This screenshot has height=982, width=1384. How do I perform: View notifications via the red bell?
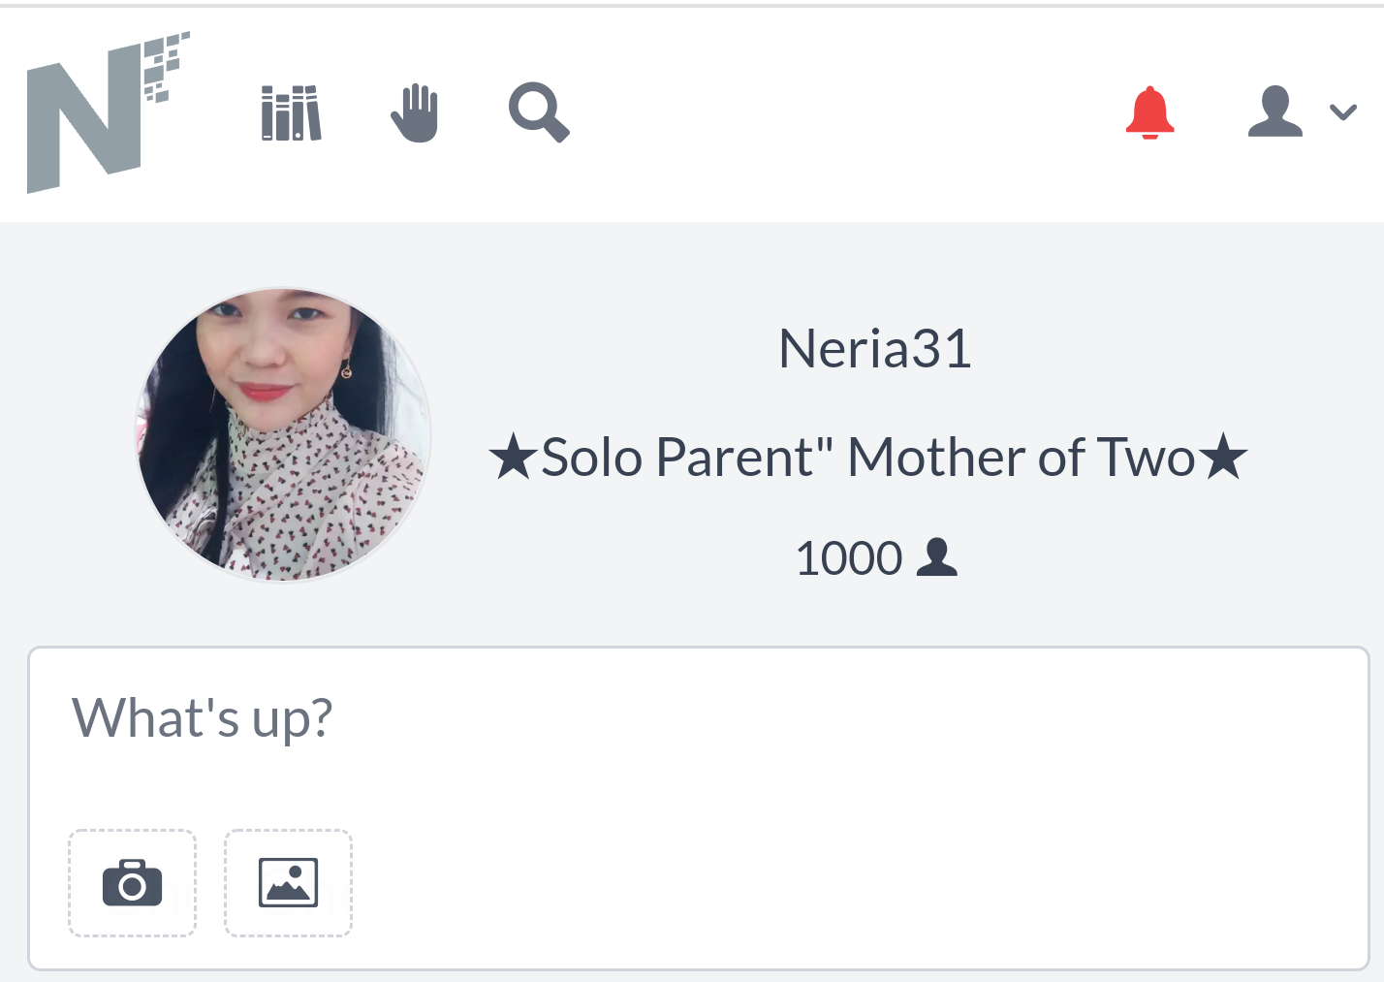[x=1149, y=112]
